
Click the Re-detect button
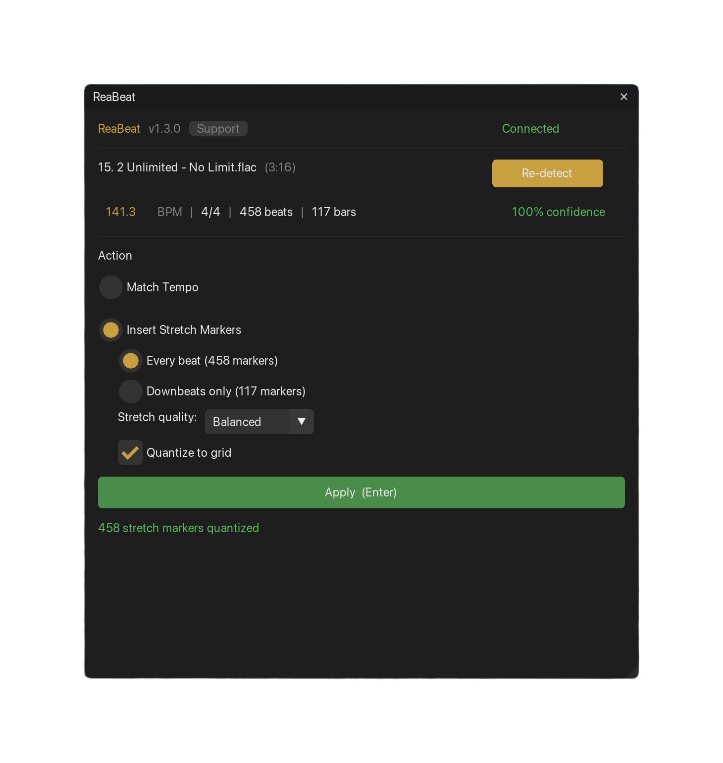point(547,173)
